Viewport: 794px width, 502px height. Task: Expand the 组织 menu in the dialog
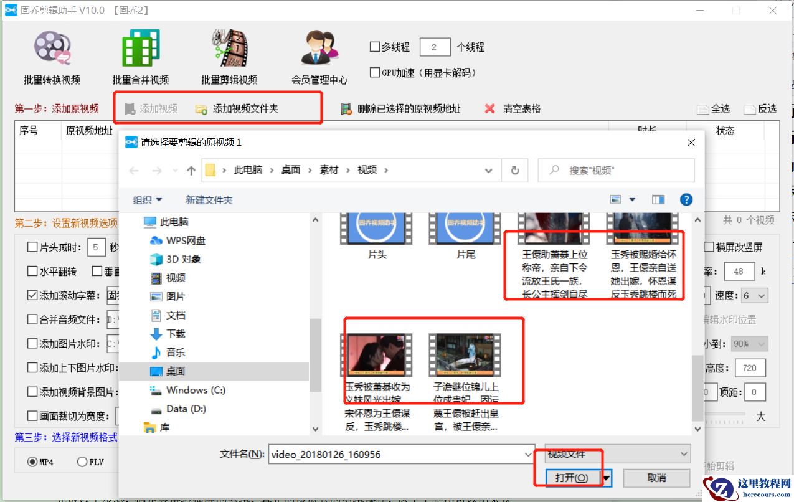(x=146, y=199)
